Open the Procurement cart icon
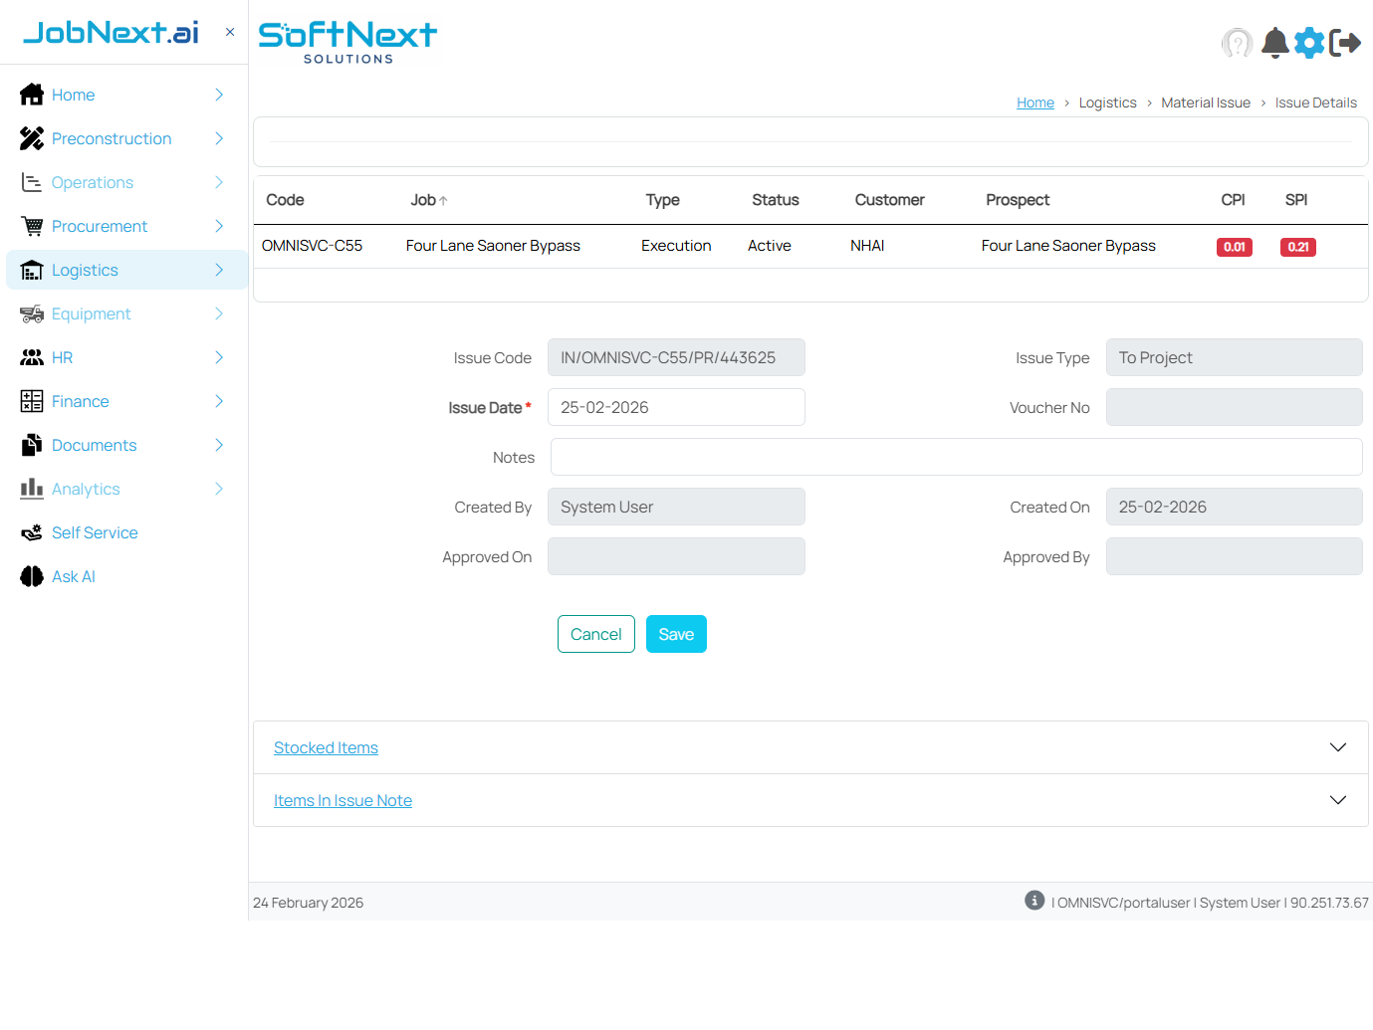Screen dimensions: 1373x1030 click(31, 226)
